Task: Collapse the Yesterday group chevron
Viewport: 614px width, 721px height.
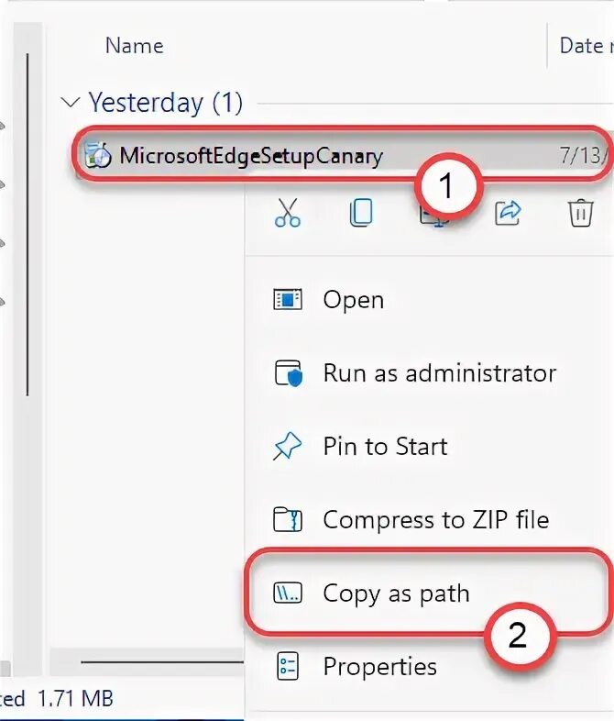Action: point(70,103)
